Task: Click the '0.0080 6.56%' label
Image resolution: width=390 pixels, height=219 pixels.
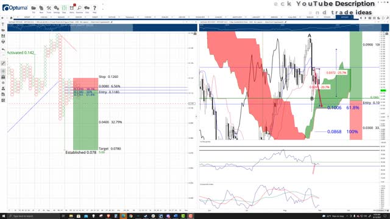Action: [x=110, y=86]
